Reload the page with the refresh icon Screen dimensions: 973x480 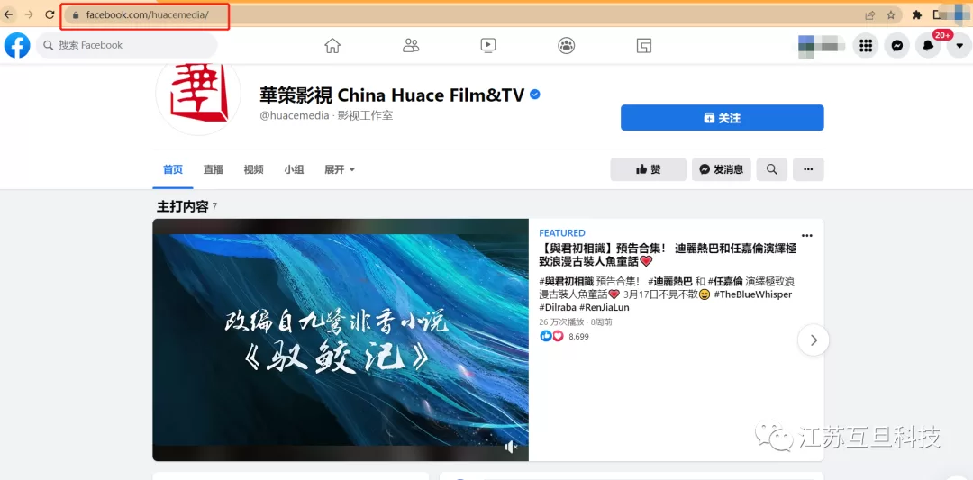coord(50,15)
